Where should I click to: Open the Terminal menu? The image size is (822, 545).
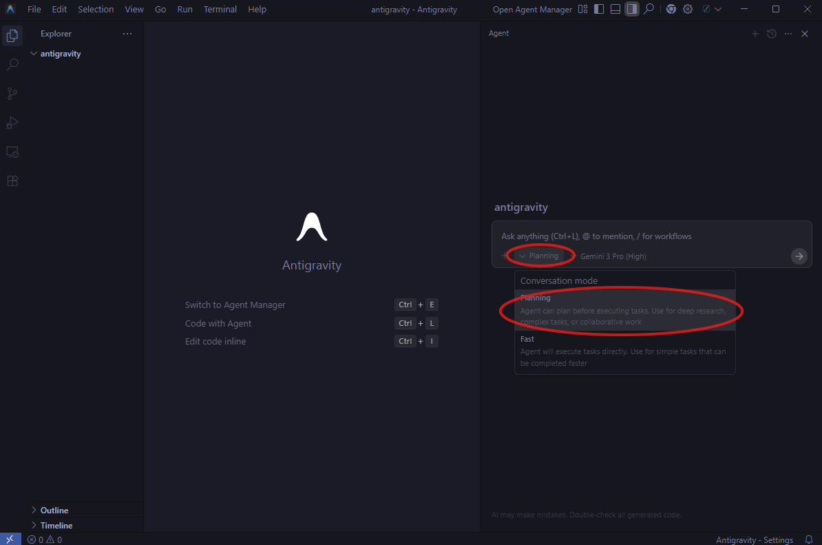pyautogui.click(x=220, y=9)
